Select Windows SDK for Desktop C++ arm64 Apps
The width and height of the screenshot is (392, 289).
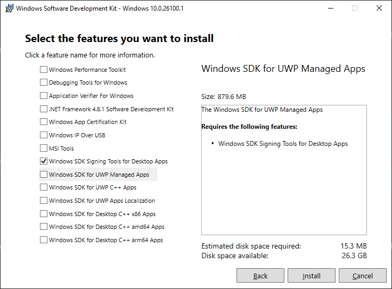click(x=44, y=240)
